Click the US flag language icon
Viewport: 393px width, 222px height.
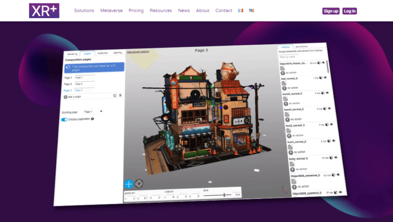click(x=251, y=10)
